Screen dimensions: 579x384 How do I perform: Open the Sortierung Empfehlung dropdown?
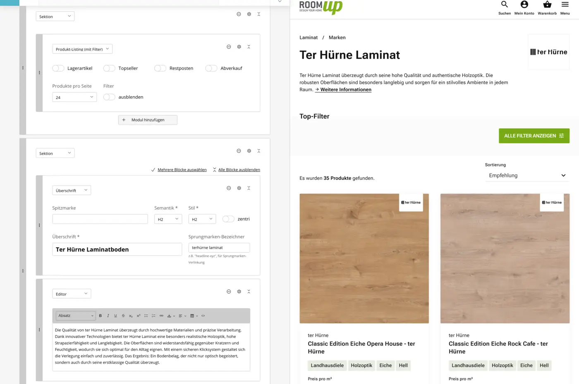(527, 176)
